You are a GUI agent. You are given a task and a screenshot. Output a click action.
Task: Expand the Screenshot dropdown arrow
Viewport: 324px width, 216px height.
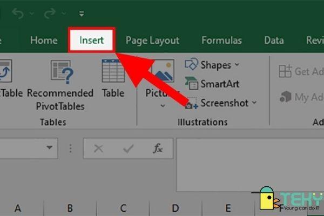click(254, 102)
